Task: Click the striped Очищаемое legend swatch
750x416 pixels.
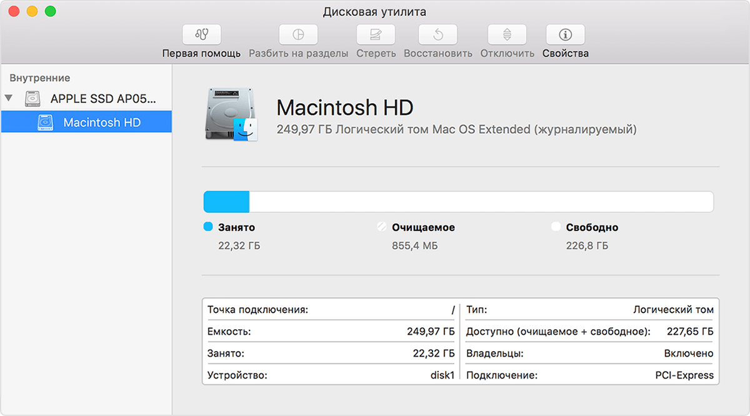Action: (382, 227)
